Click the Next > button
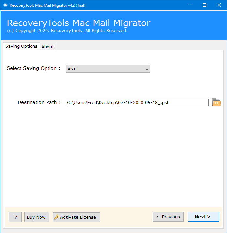 pyautogui.click(x=203, y=217)
